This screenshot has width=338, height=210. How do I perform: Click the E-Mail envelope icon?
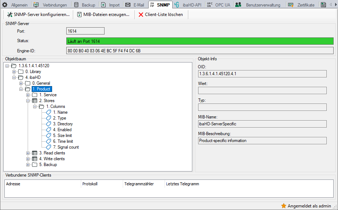(x=128, y=5)
